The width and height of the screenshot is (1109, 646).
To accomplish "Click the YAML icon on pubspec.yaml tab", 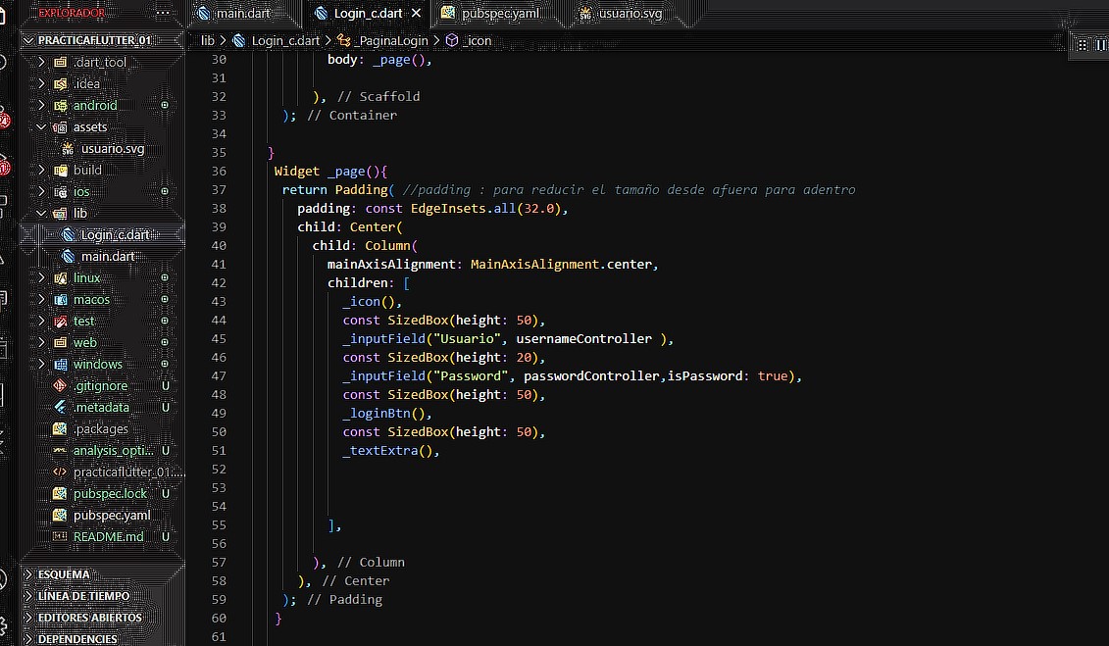I will point(448,13).
